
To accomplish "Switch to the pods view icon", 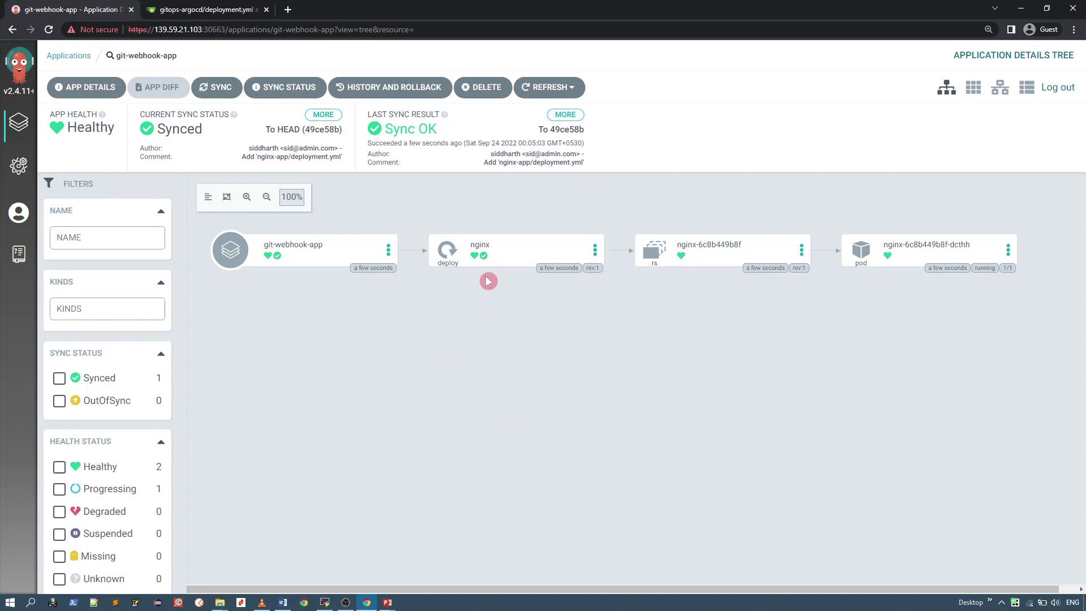I will tap(973, 88).
